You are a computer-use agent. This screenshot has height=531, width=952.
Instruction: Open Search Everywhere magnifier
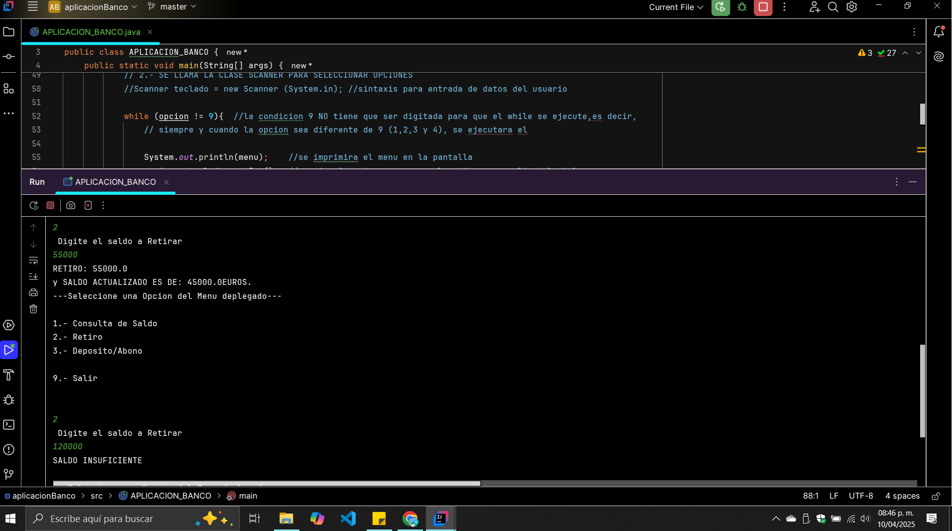coord(833,7)
